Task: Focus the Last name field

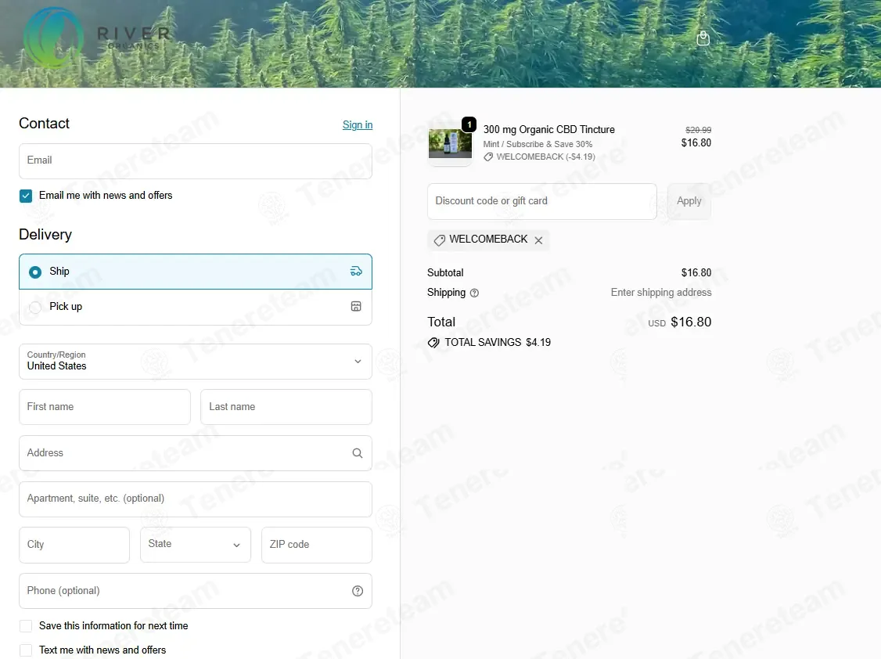Action: [x=286, y=407]
